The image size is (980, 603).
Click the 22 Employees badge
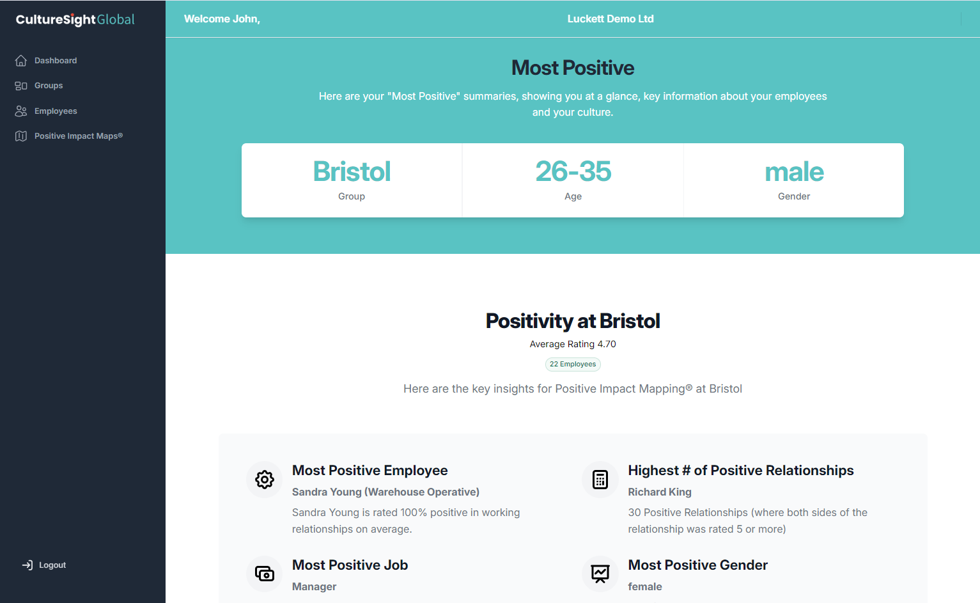573,364
